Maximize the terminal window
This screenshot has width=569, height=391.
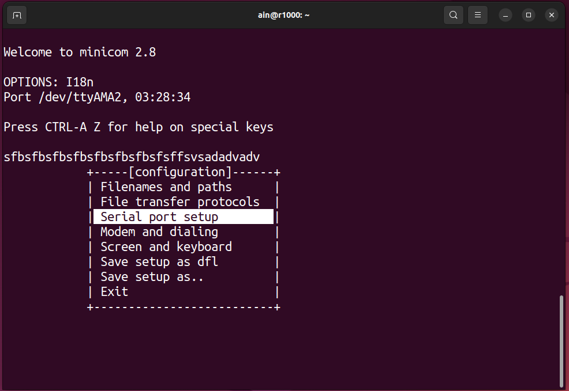(x=529, y=15)
